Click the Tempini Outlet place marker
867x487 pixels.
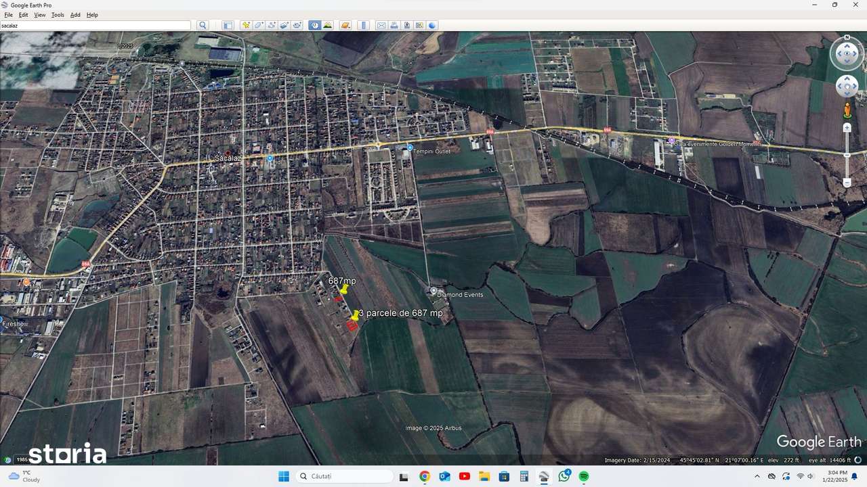pos(410,147)
